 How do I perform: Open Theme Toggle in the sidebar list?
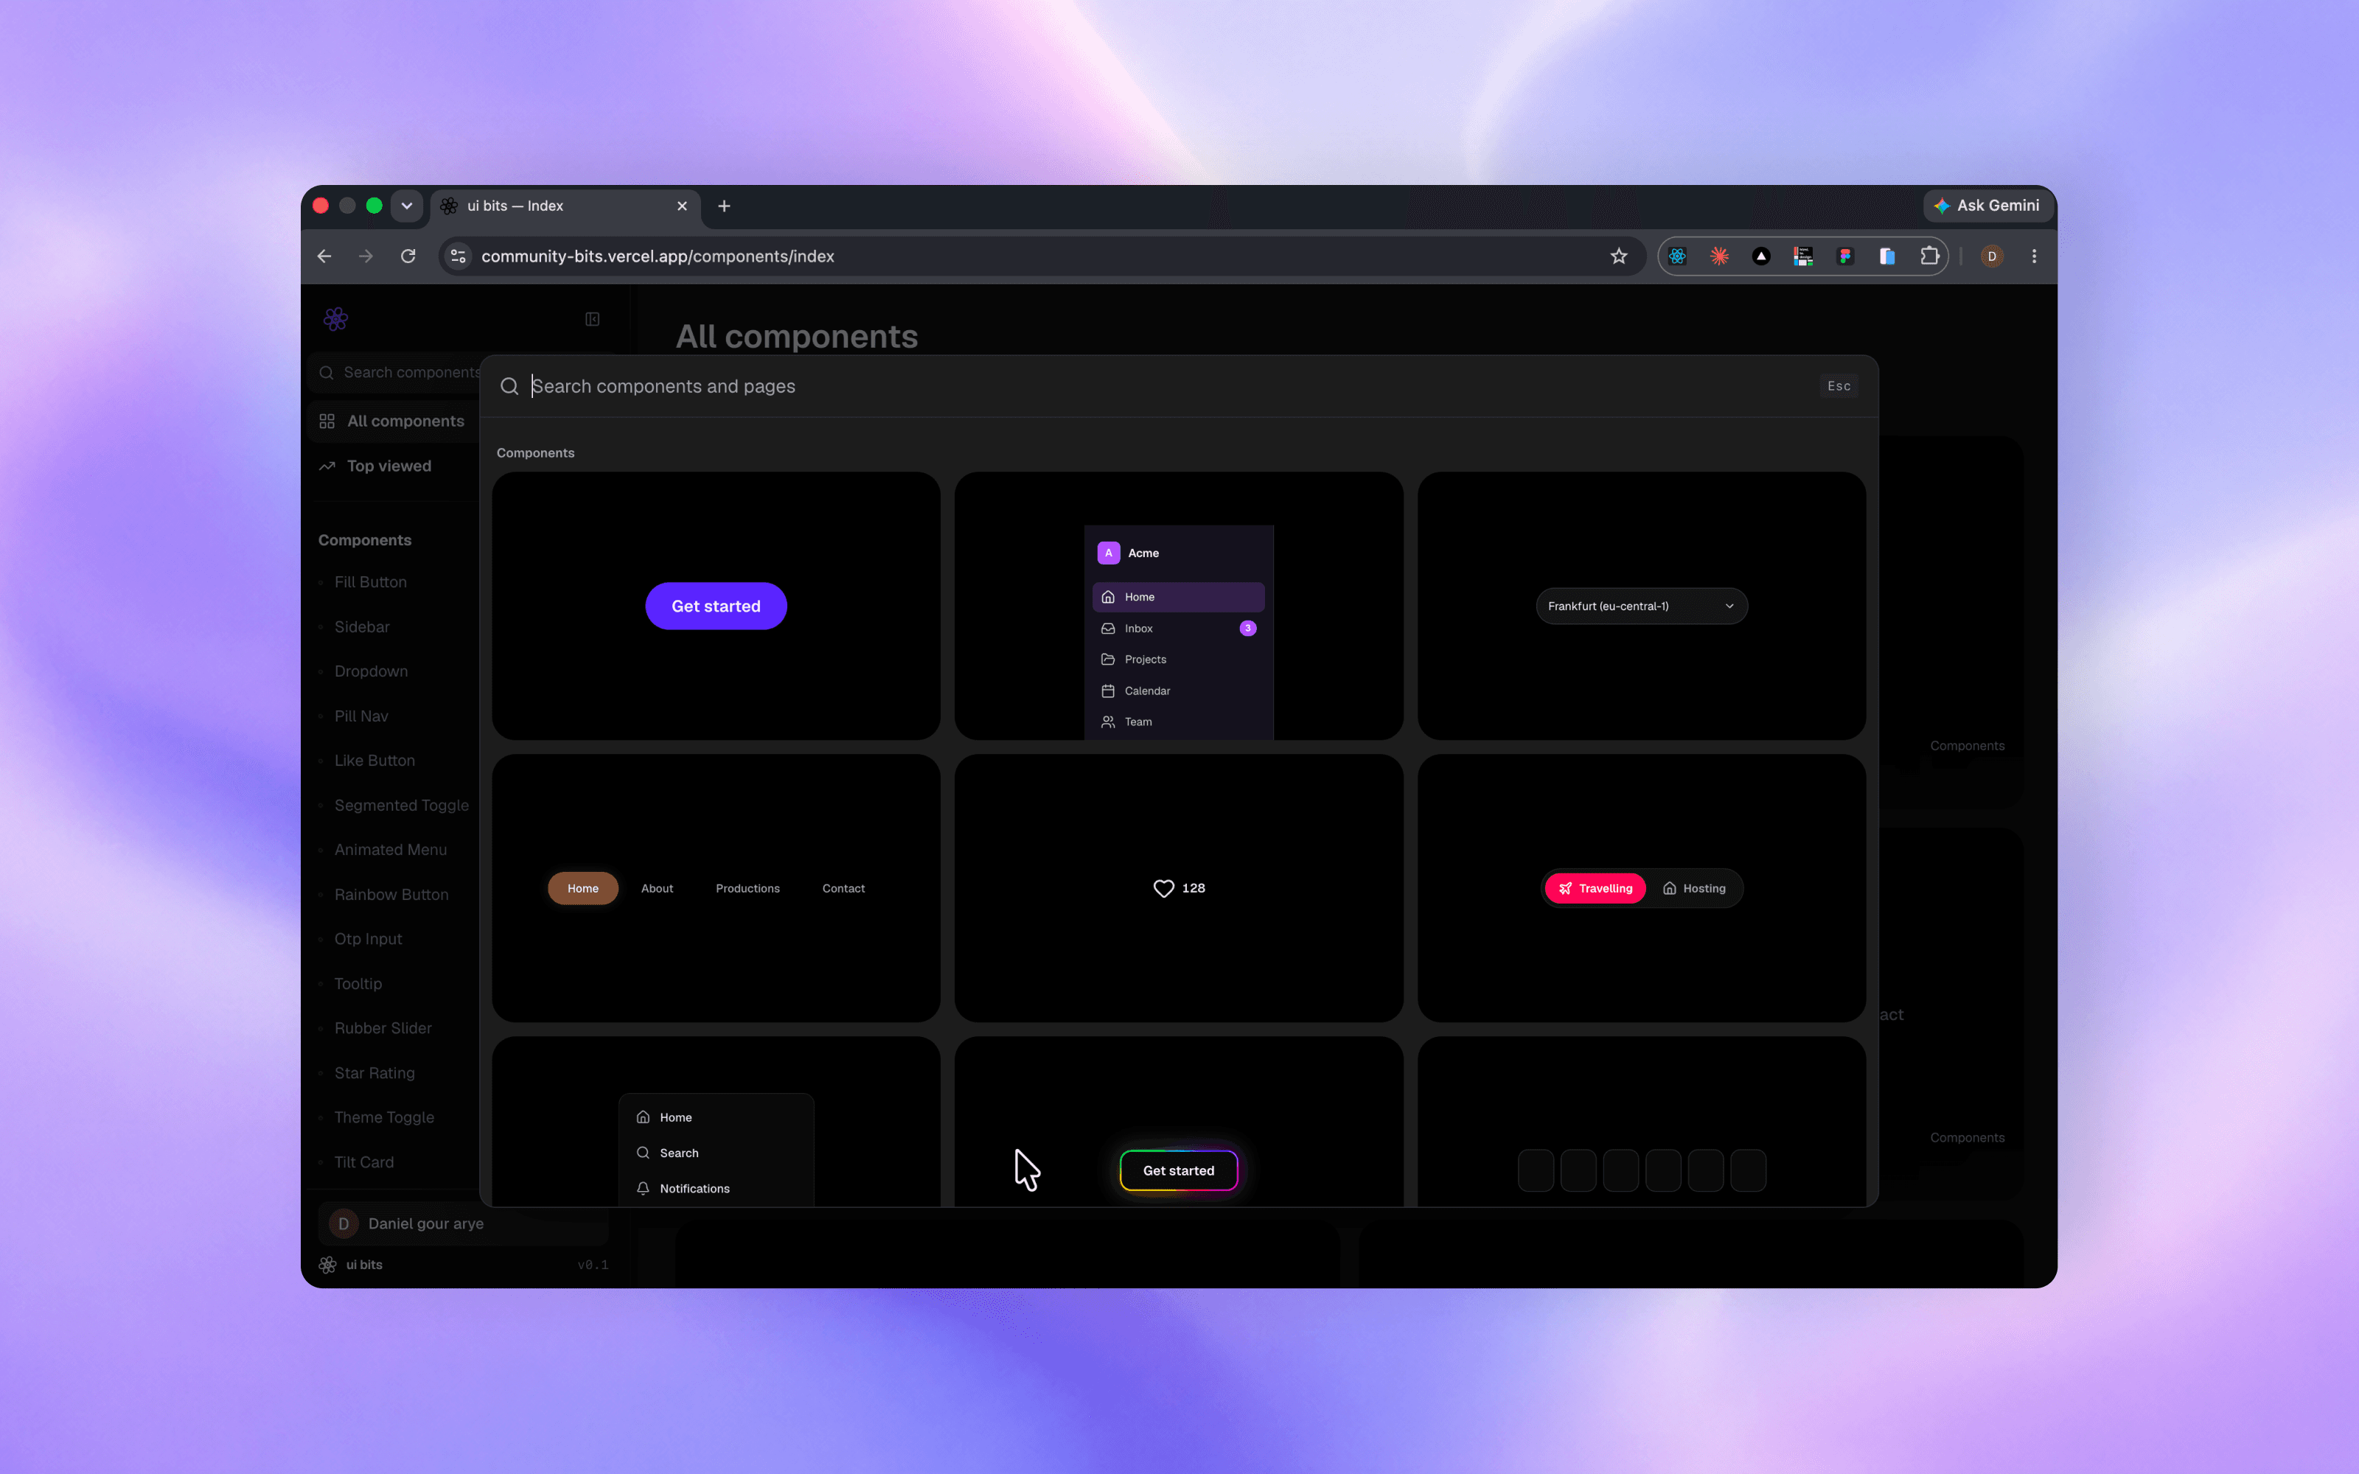384,1117
